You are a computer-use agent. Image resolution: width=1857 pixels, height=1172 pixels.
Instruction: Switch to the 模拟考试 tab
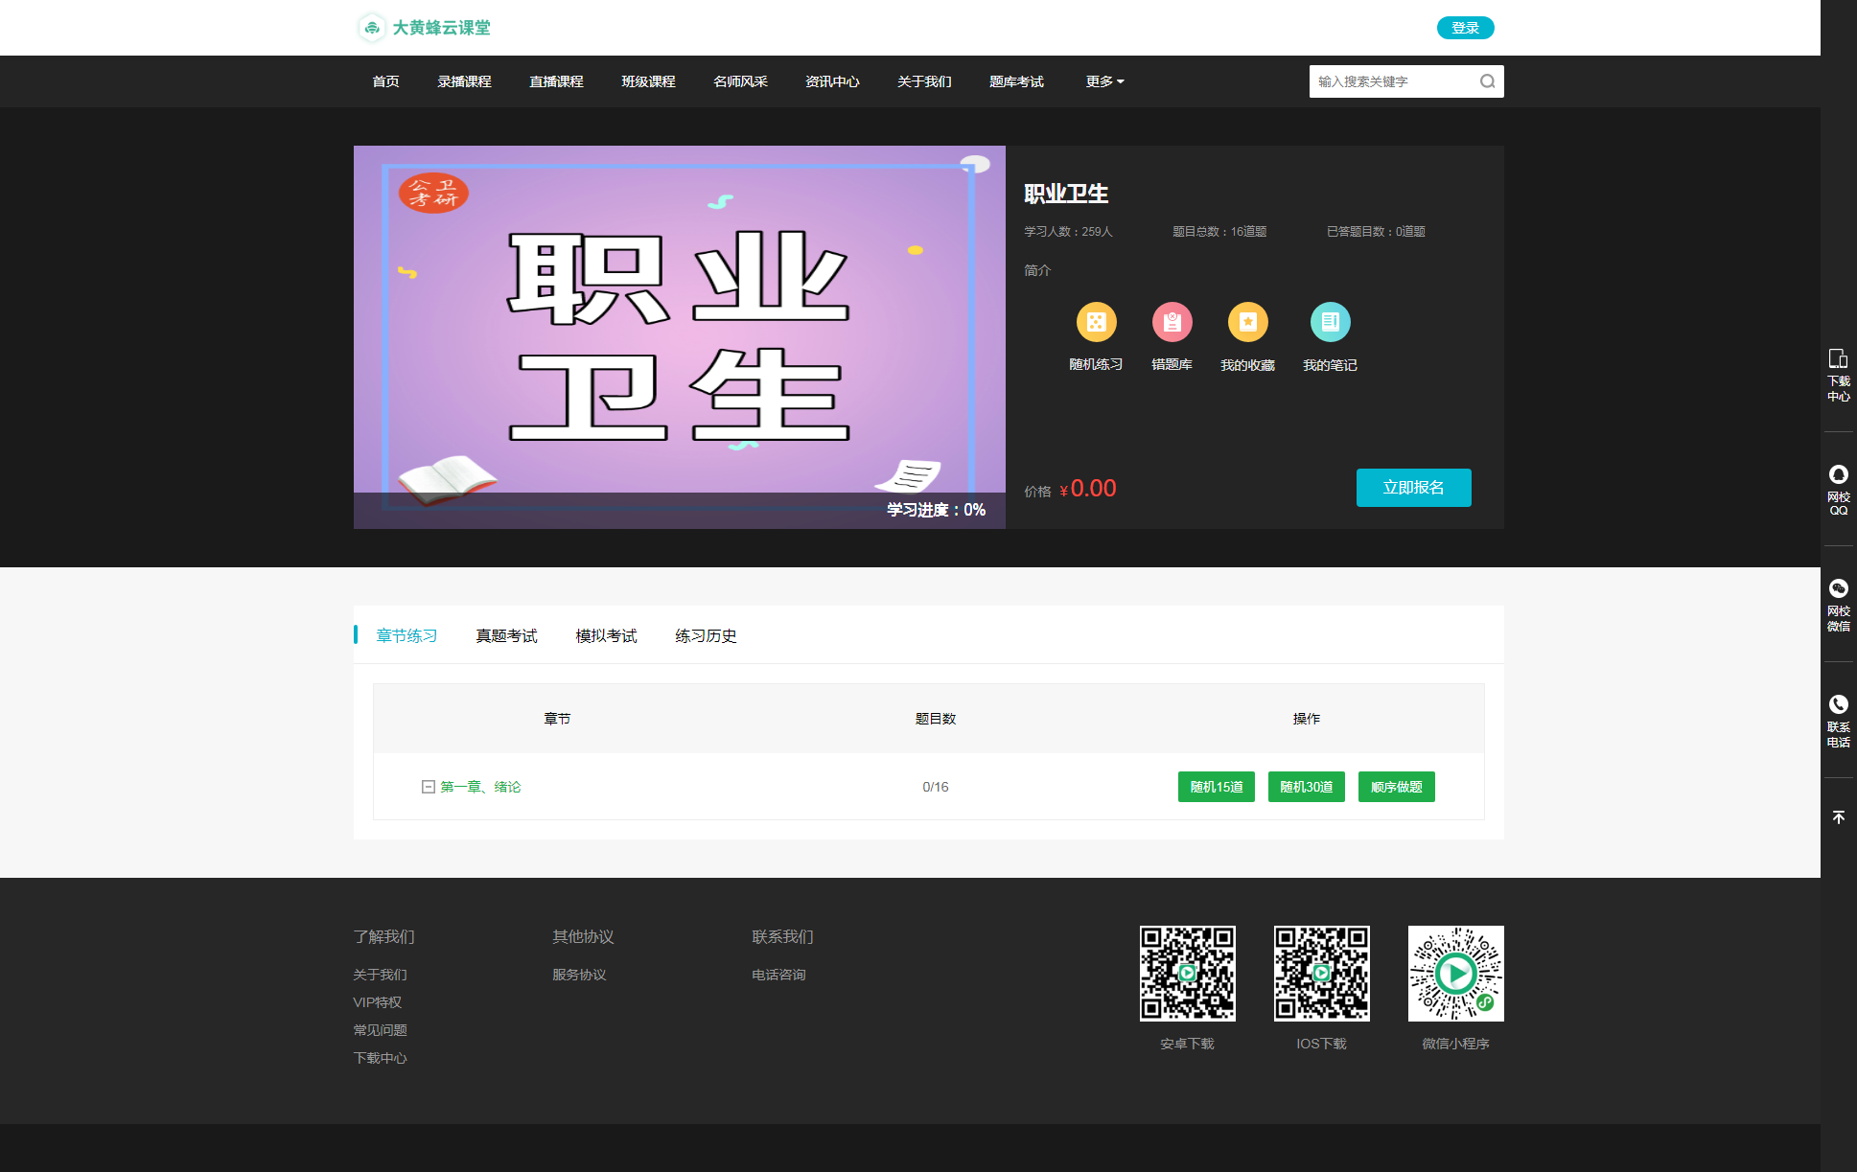(x=606, y=635)
